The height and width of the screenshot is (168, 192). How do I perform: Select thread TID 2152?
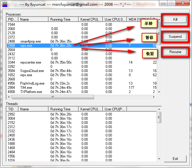(x=82, y=123)
